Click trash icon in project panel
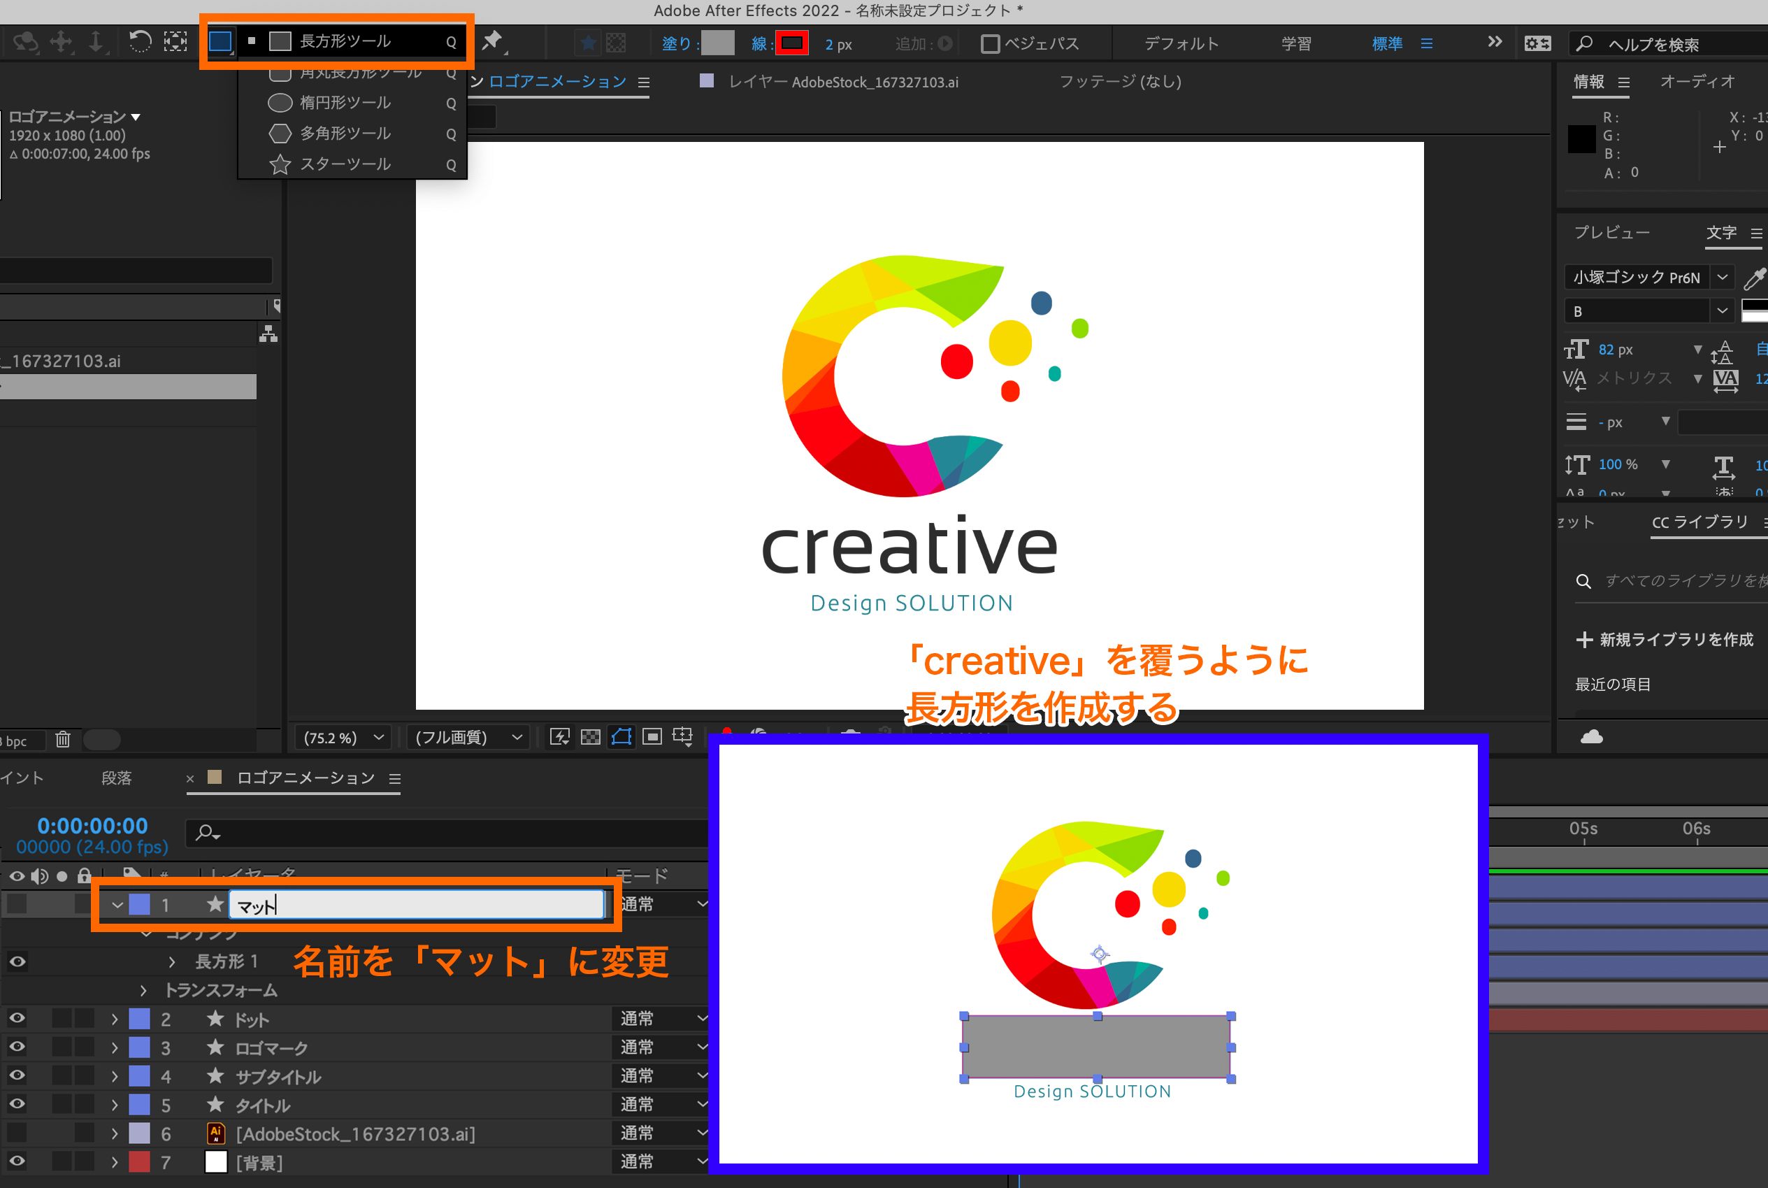This screenshot has height=1188, width=1768. click(63, 738)
